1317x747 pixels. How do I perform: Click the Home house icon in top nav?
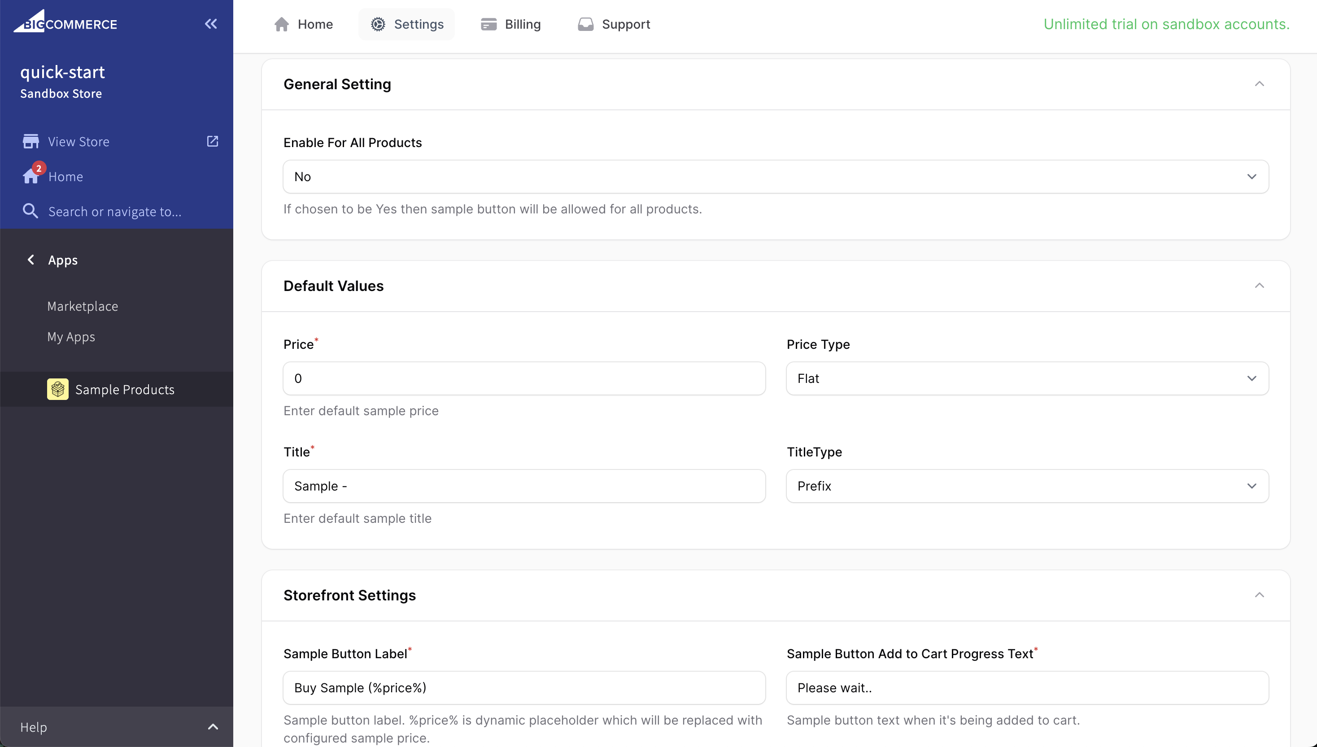(281, 24)
